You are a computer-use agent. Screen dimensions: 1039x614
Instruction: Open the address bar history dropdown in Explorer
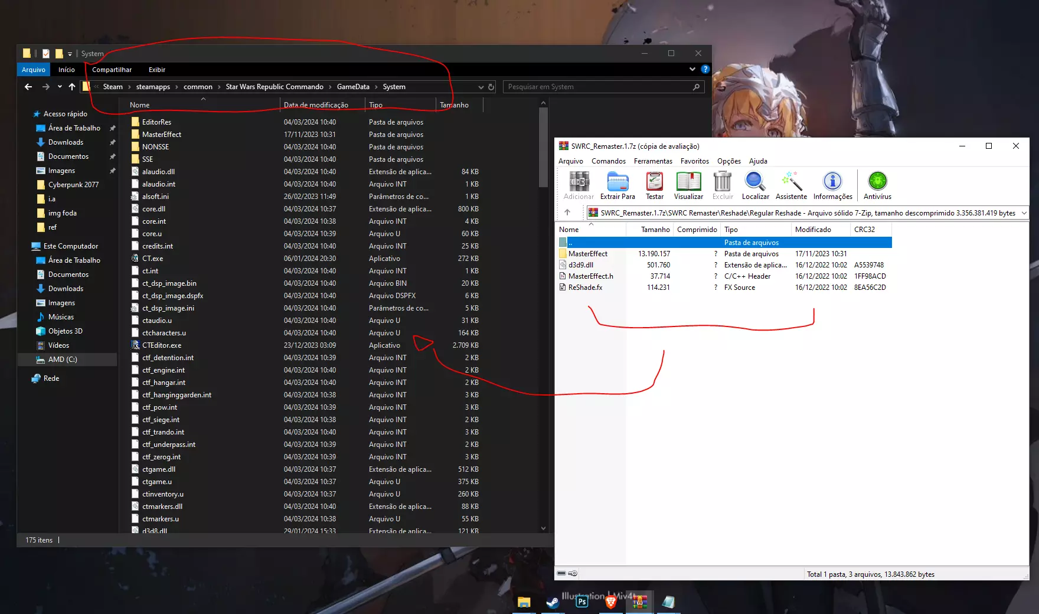click(481, 87)
